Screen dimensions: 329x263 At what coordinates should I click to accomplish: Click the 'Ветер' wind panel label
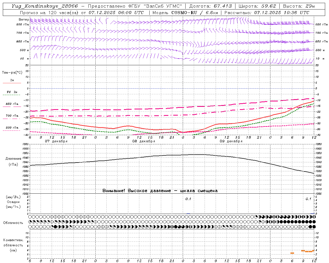[x=24, y=20]
